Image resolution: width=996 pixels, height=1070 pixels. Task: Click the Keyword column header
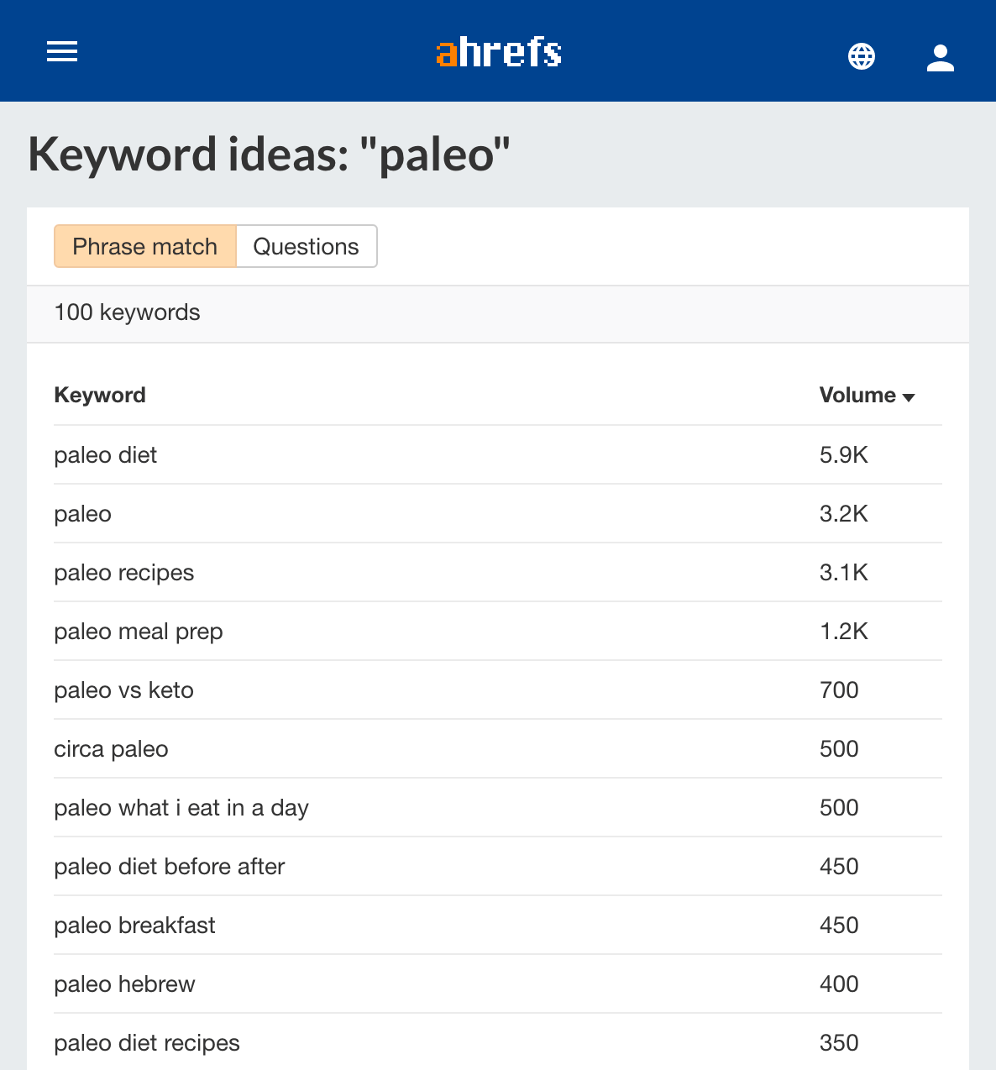pyautogui.click(x=100, y=395)
